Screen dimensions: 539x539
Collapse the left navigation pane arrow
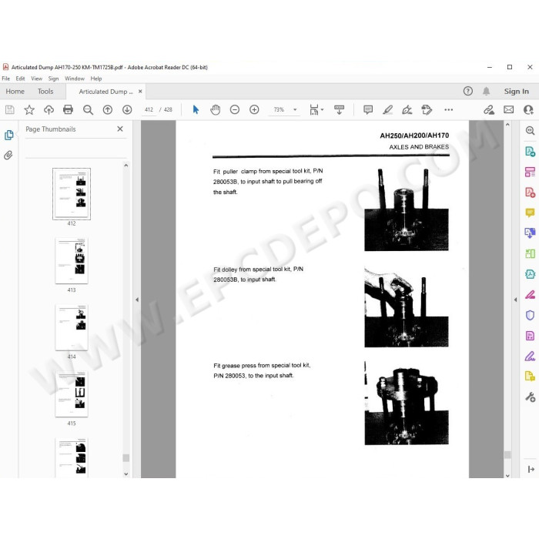click(137, 300)
